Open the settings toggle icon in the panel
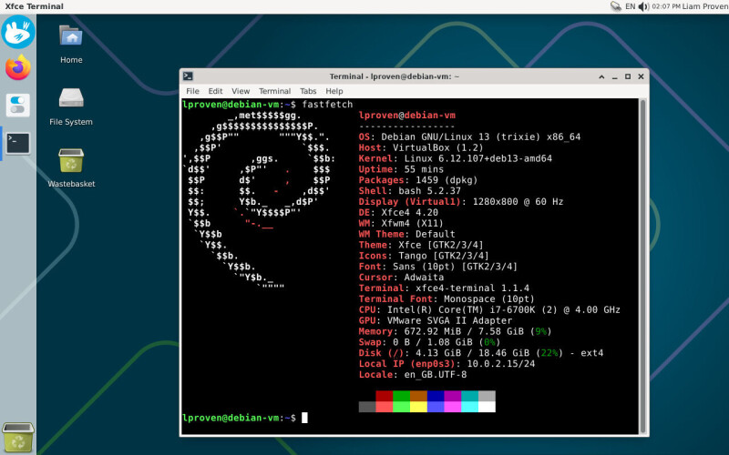This screenshot has height=455, width=729. coord(17,105)
